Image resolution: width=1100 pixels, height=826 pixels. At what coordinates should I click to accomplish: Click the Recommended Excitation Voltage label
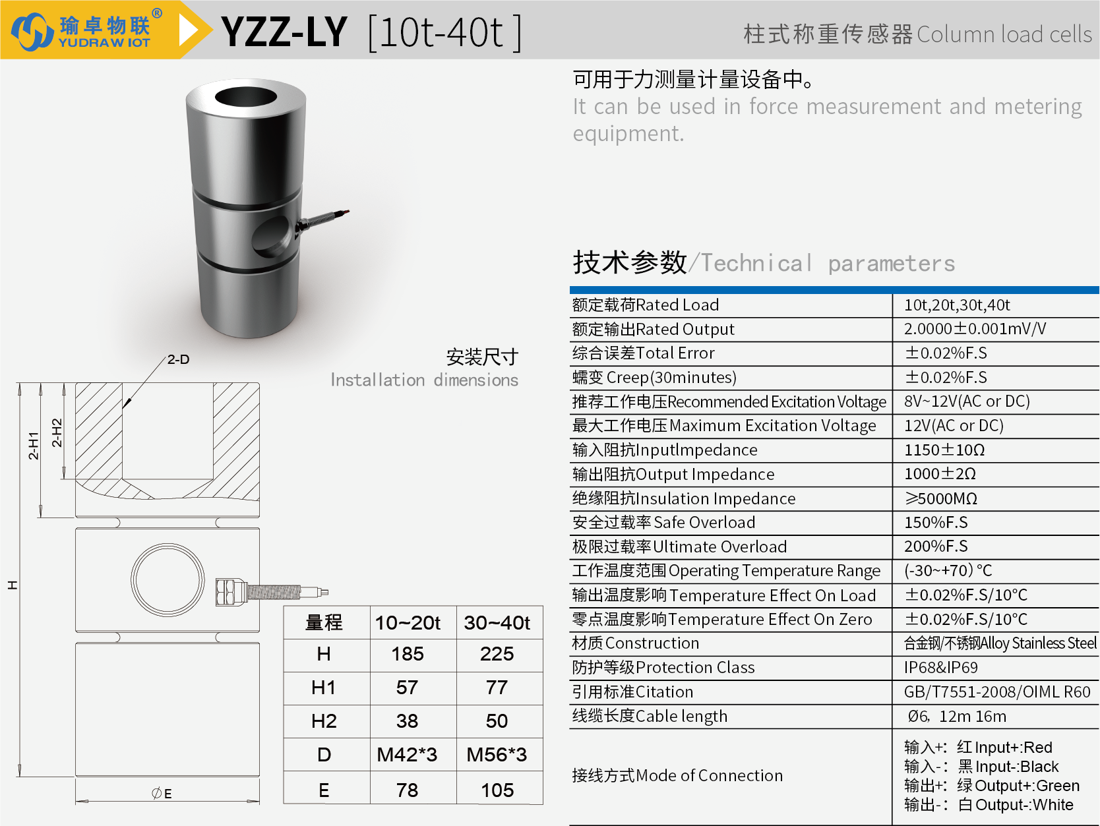click(729, 401)
